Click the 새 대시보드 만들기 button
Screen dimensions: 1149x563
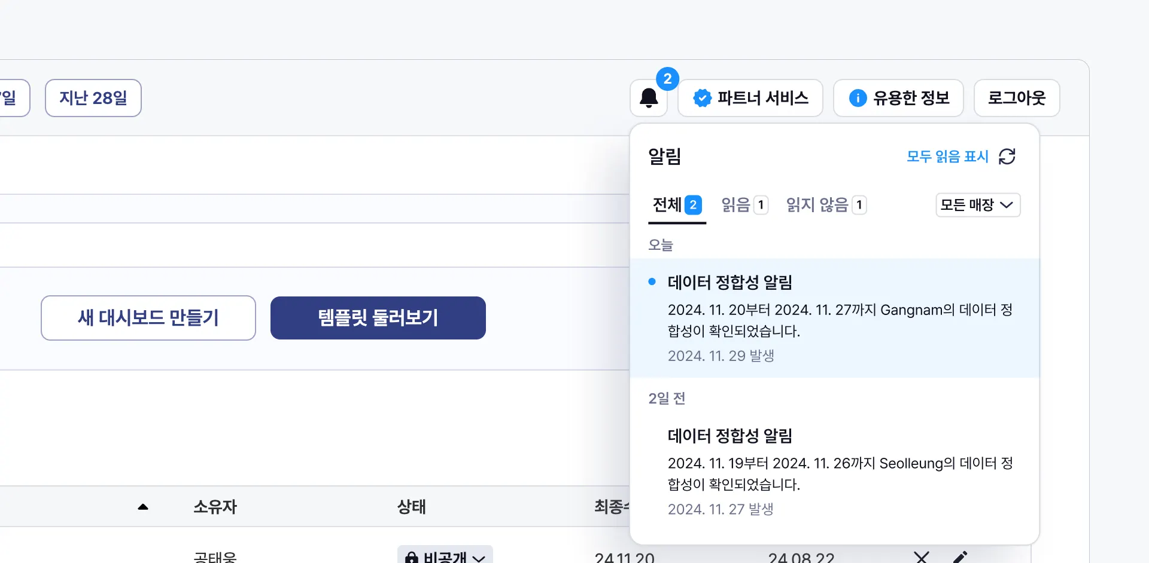tap(148, 318)
